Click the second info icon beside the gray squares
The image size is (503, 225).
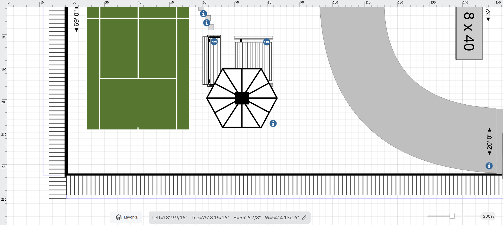(207, 23)
